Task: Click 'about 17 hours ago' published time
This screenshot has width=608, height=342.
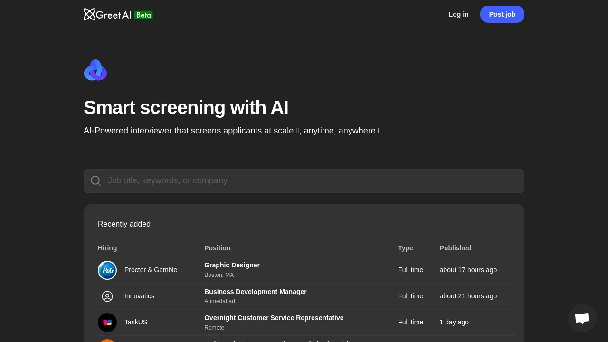Action: [468, 270]
